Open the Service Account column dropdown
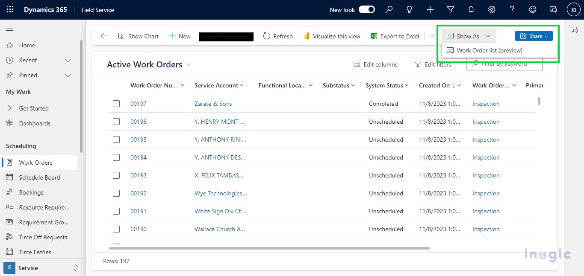This screenshot has width=584, height=276. (242, 85)
